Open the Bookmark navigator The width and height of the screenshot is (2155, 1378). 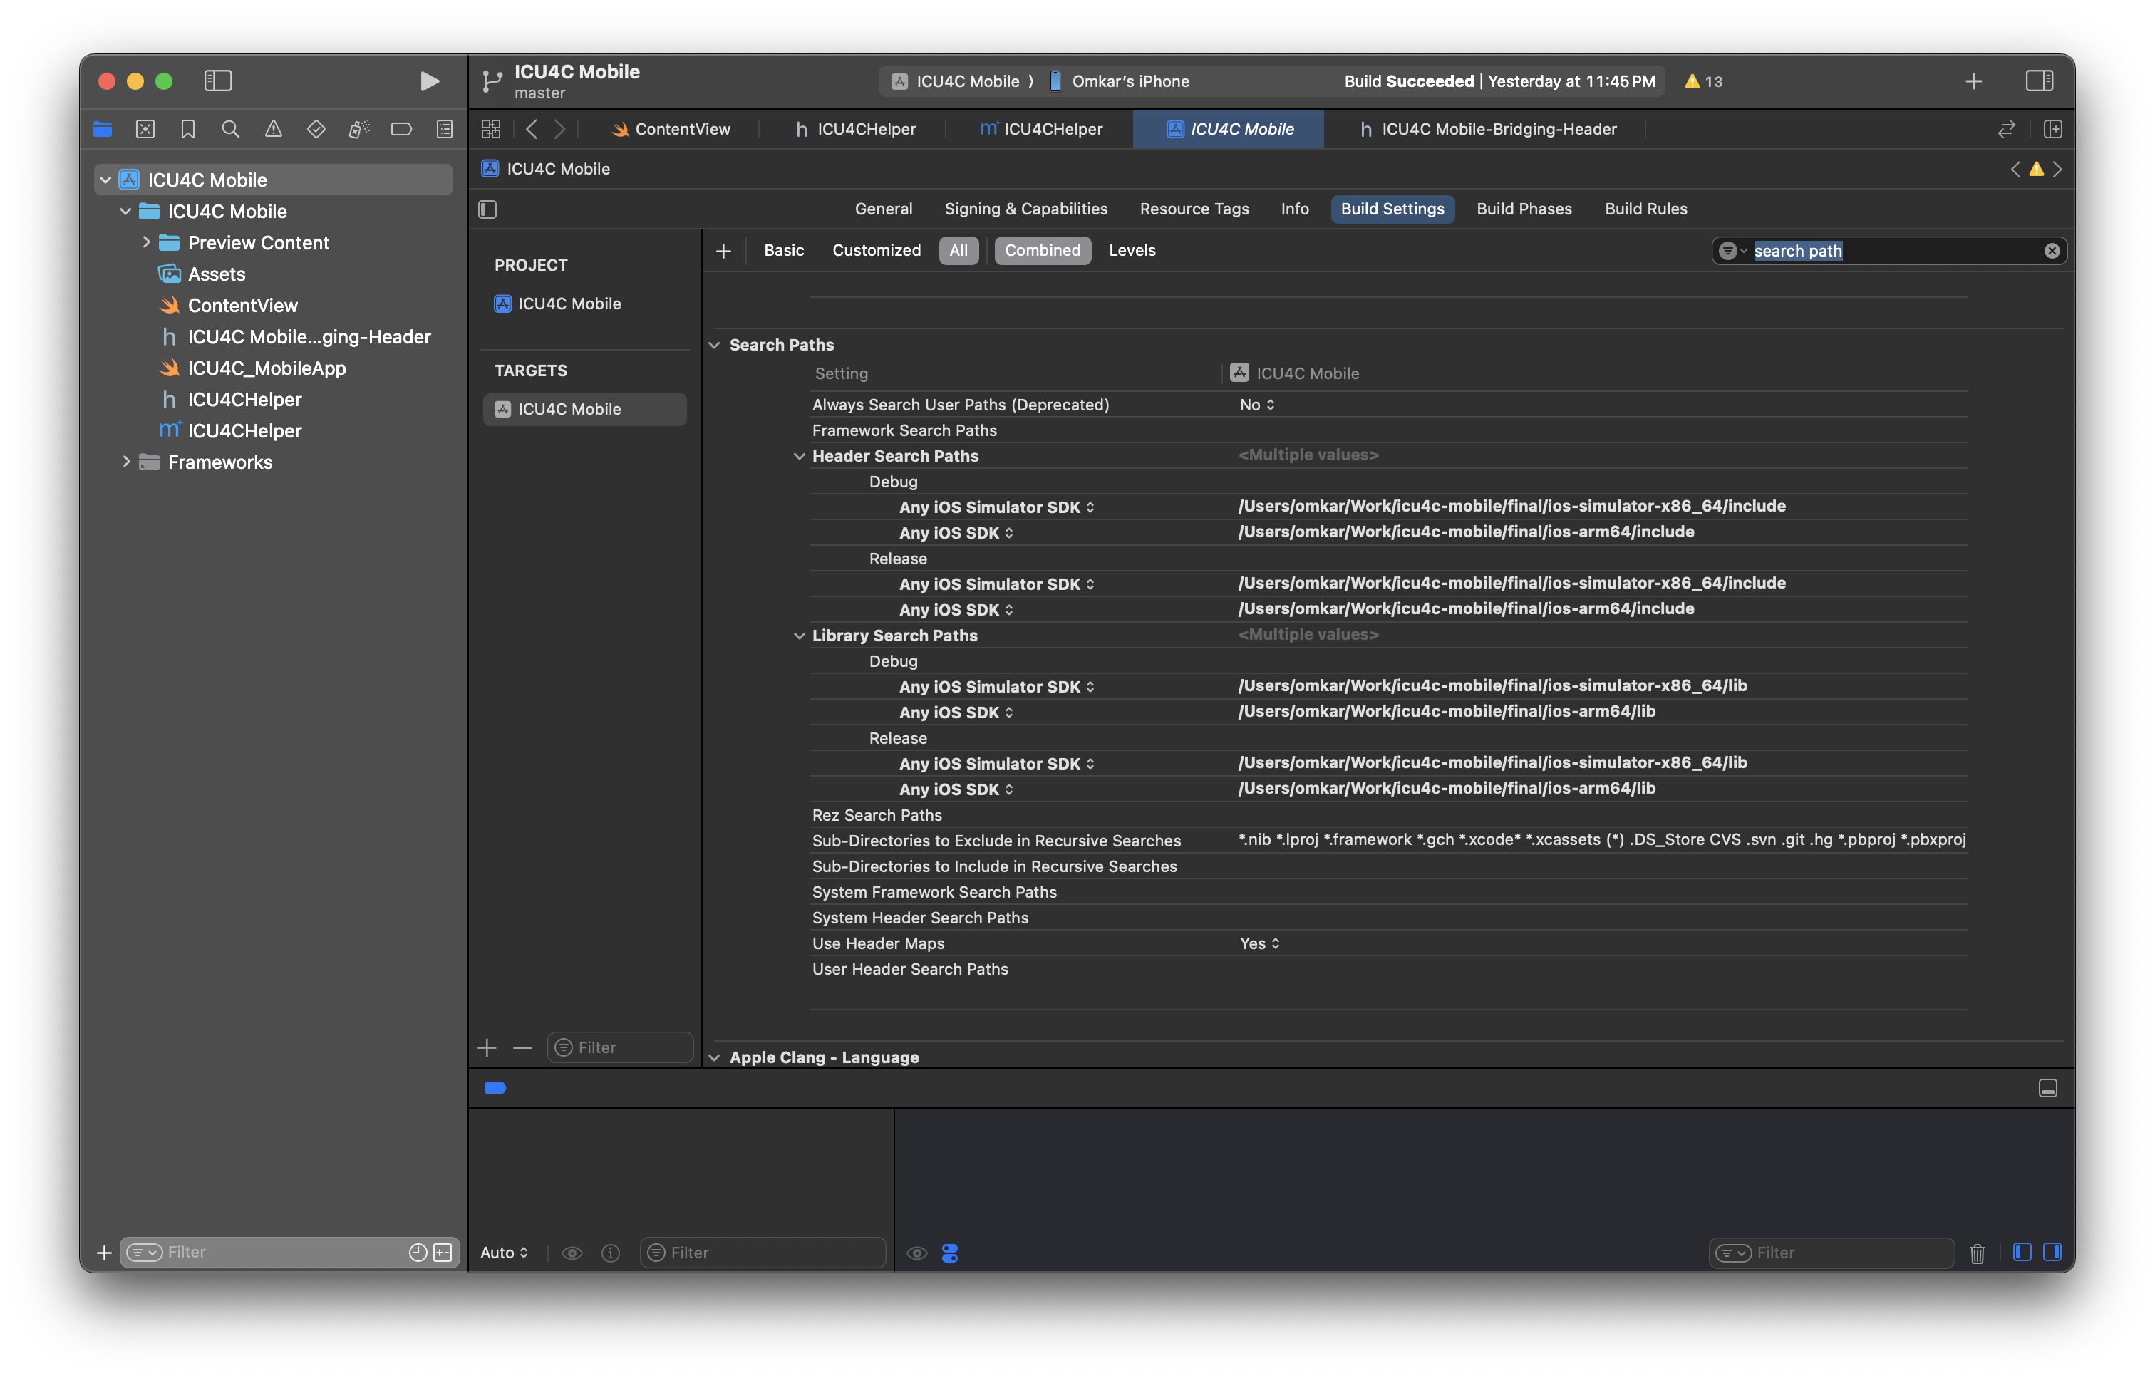(x=188, y=130)
